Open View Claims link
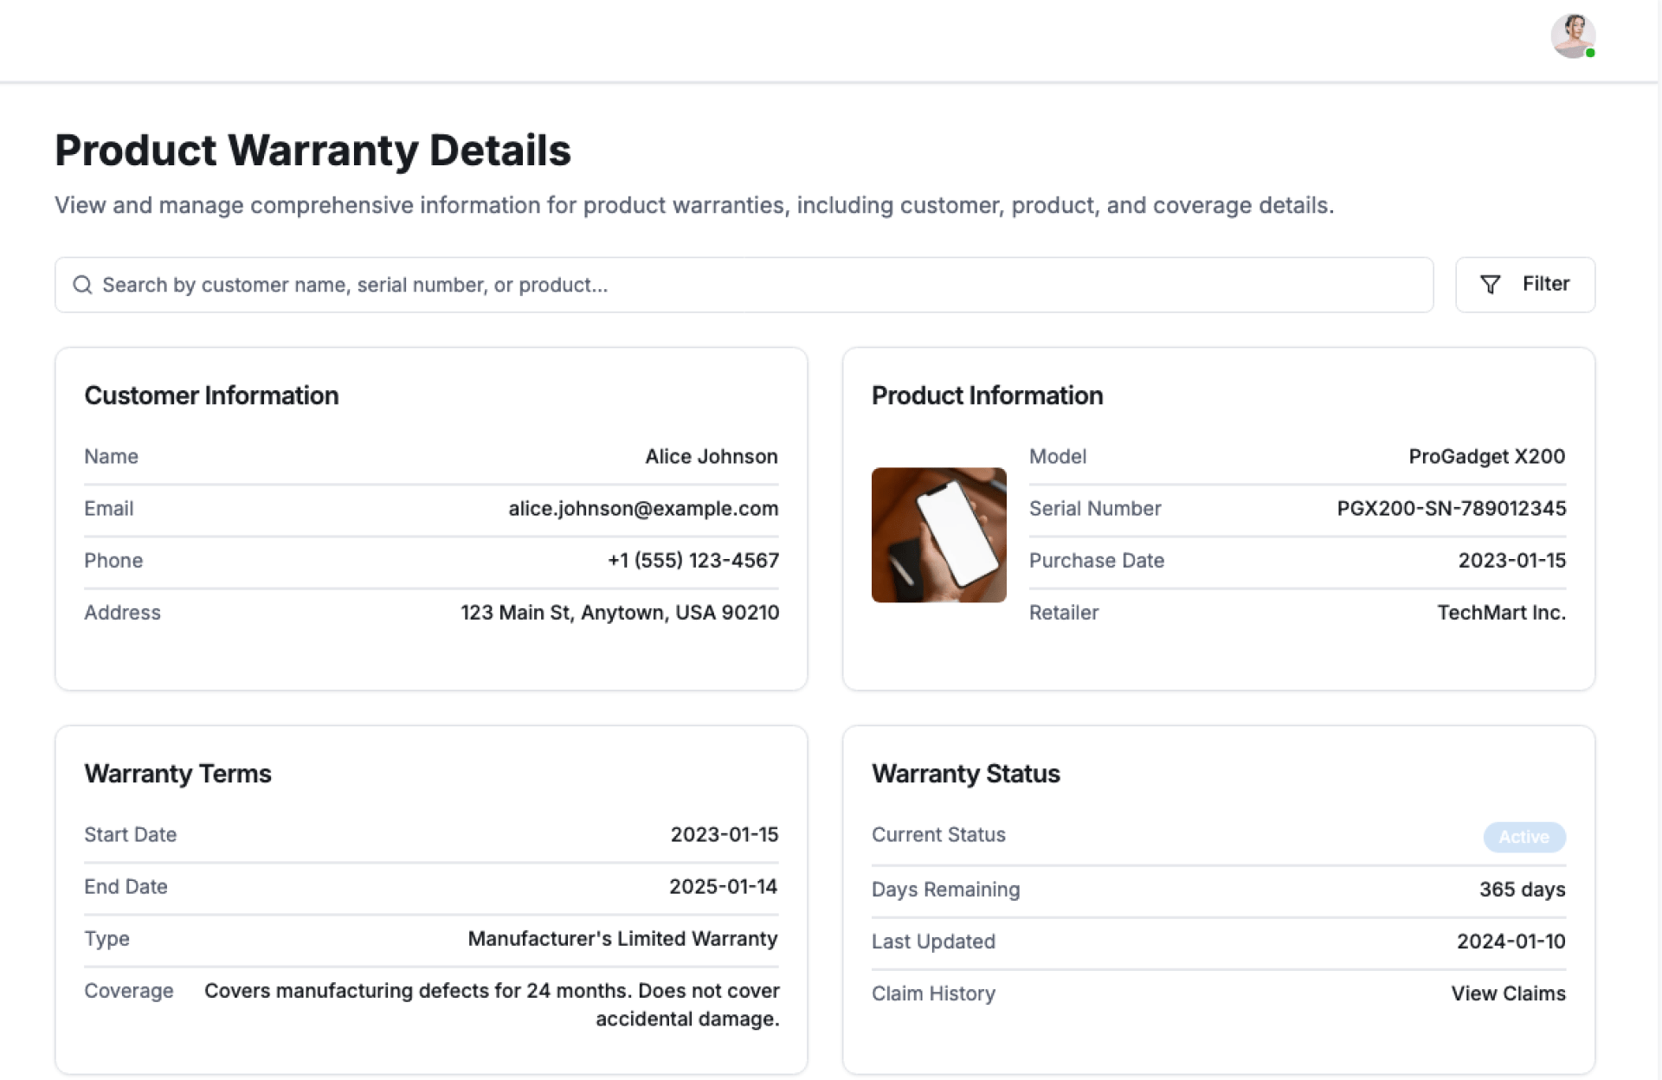This screenshot has width=1662, height=1080. 1508,993
